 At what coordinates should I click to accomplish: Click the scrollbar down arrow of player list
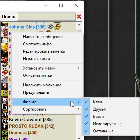(79, 138)
